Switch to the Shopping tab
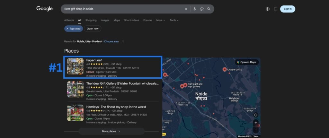Viewport: 329px width, 138px height. click(x=91, y=20)
